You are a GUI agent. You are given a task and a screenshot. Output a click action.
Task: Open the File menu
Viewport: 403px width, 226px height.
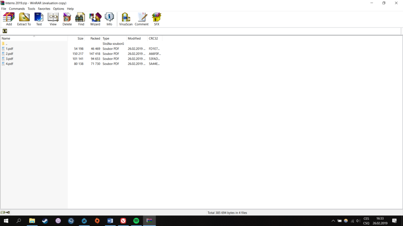click(x=4, y=9)
